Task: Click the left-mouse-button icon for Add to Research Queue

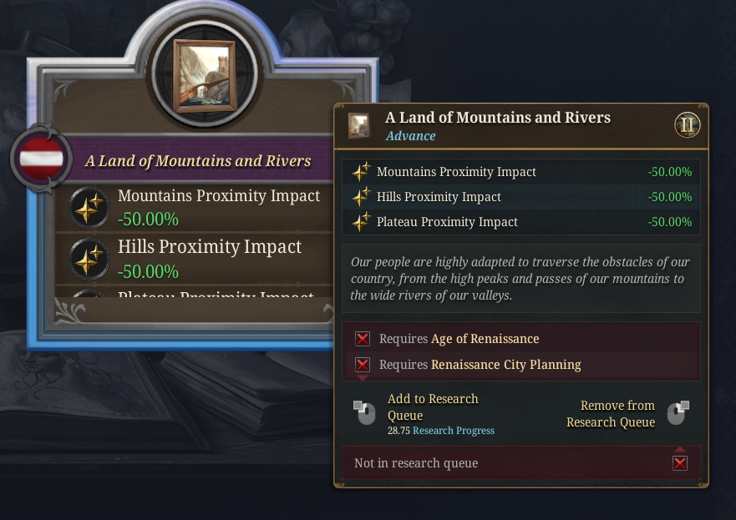Action: pos(364,412)
